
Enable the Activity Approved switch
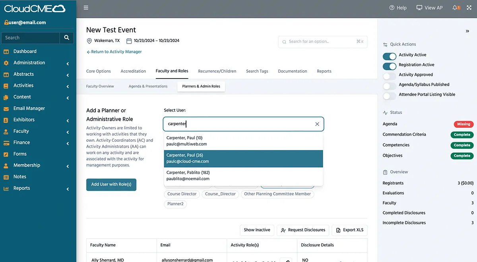click(390, 75)
